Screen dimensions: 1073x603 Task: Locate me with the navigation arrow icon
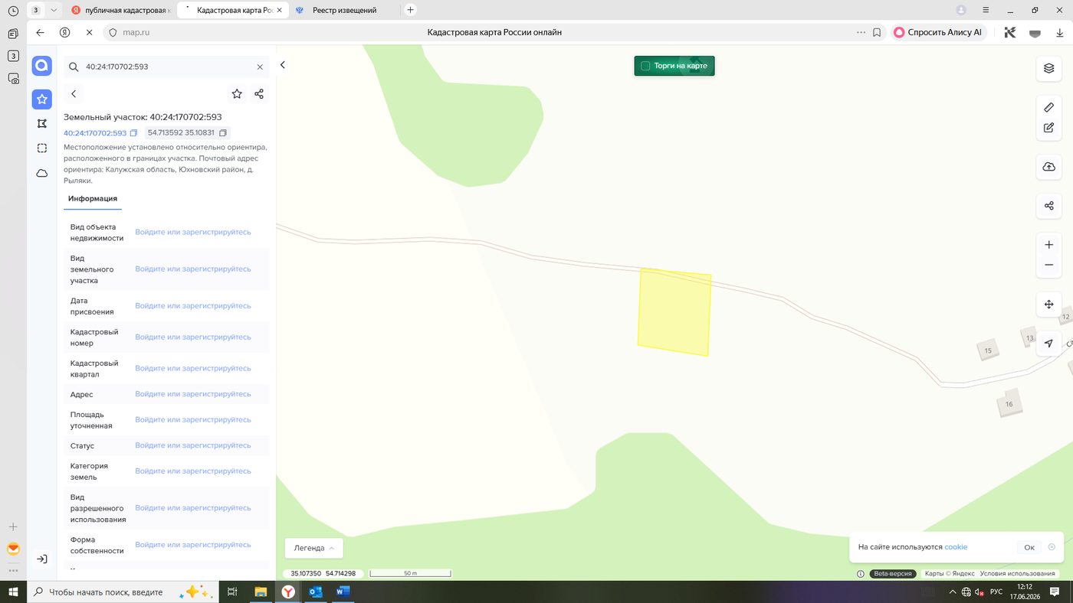pos(1048,344)
